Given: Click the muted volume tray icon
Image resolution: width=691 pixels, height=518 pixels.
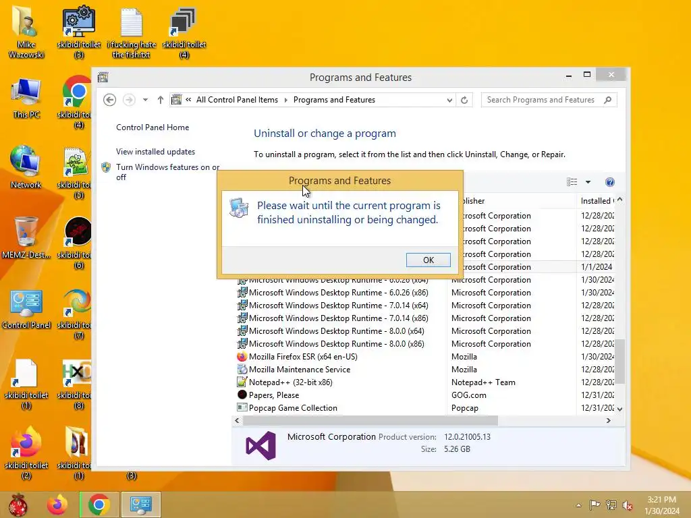Looking at the screenshot, I should tap(628, 505).
